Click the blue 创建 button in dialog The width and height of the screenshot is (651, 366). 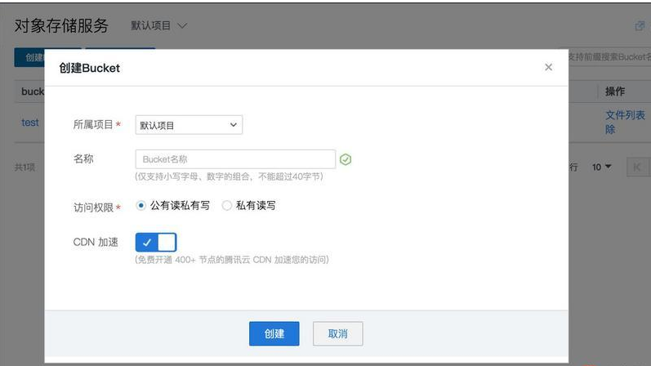tap(274, 333)
